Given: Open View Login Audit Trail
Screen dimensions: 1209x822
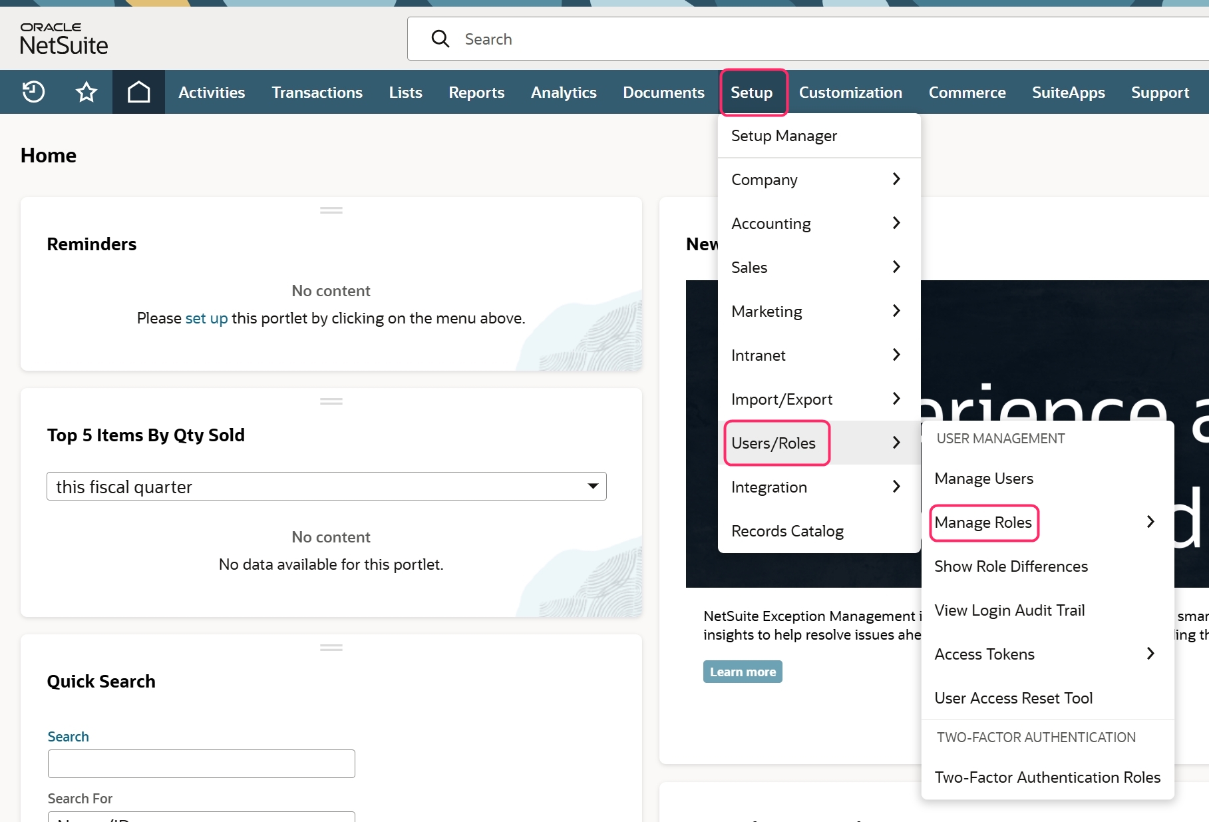Looking at the screenshot, I should (x=1048, y=610).
